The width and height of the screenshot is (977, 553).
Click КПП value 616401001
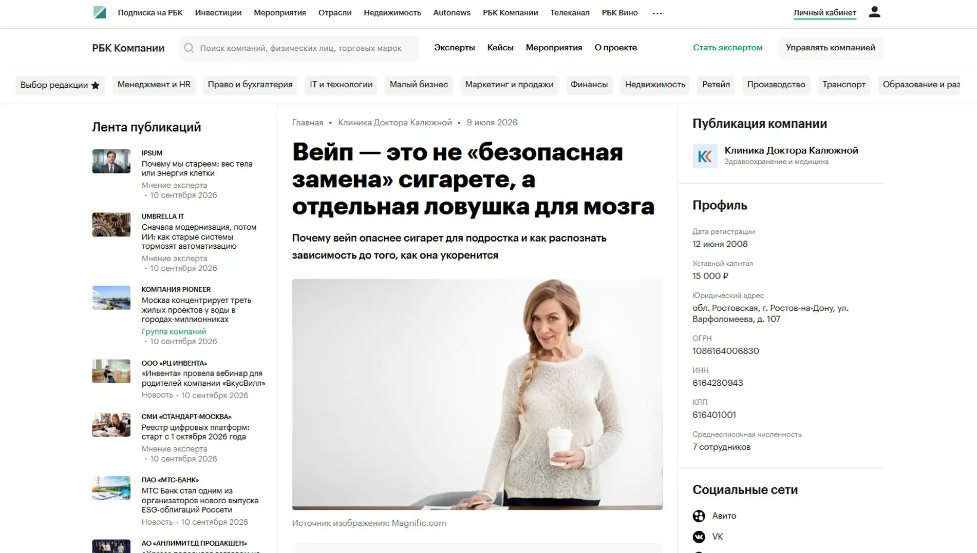pyautogui.click(x=714, y=415)
